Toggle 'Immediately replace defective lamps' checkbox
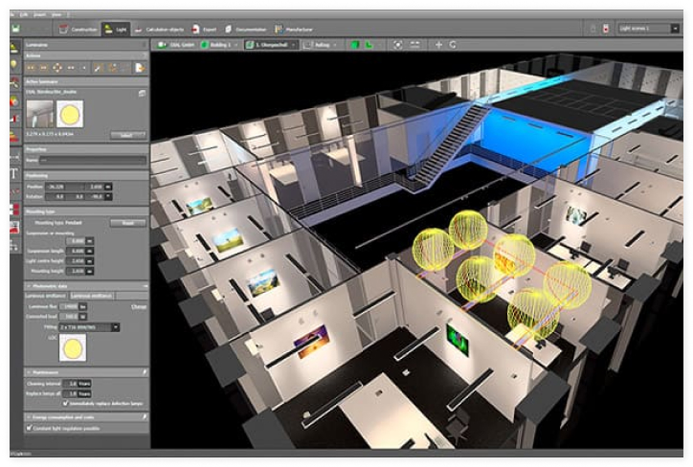 coord(65,403)
